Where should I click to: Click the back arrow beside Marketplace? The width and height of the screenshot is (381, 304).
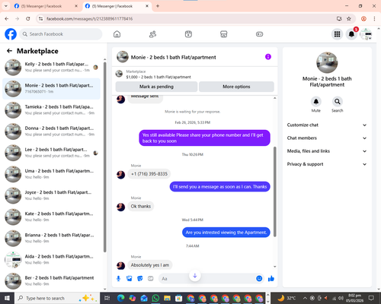pos(9,51)
